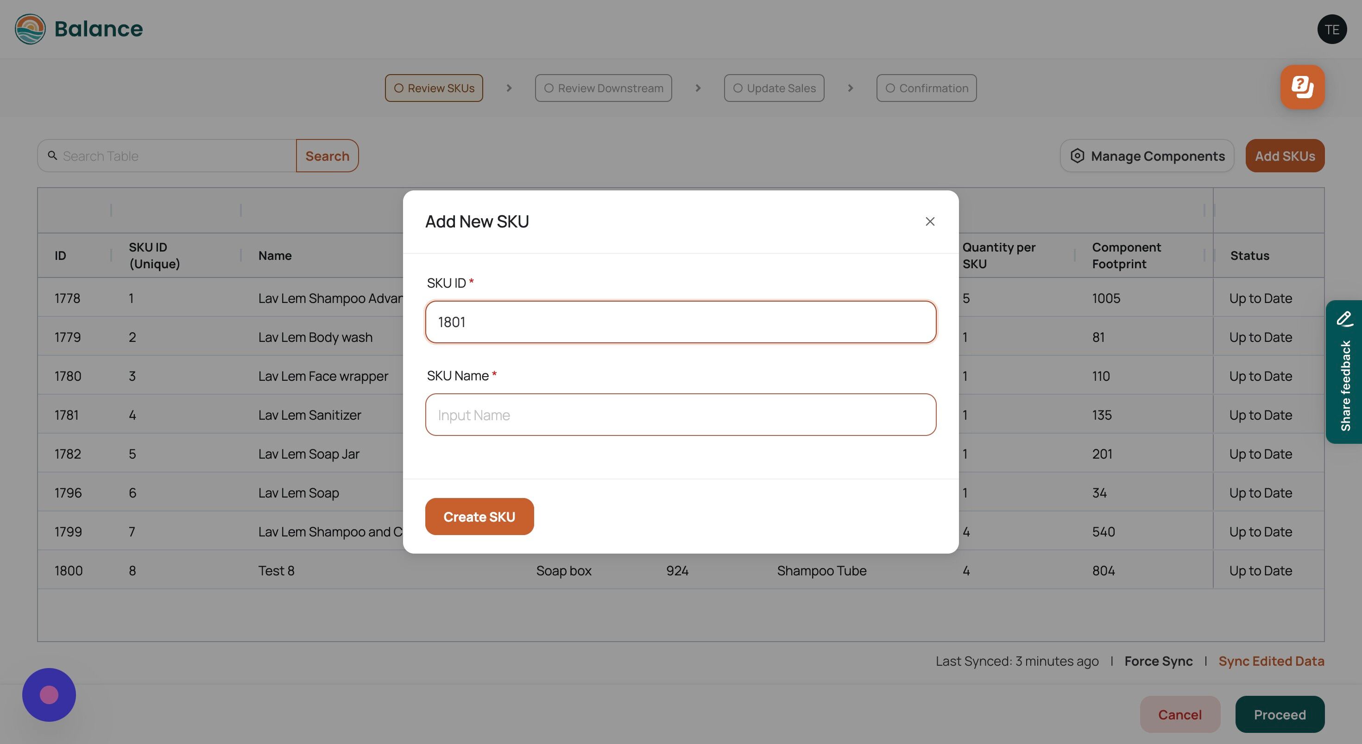
Task: Click Quantity per SKU column header
Action: [x=999, y=255]
